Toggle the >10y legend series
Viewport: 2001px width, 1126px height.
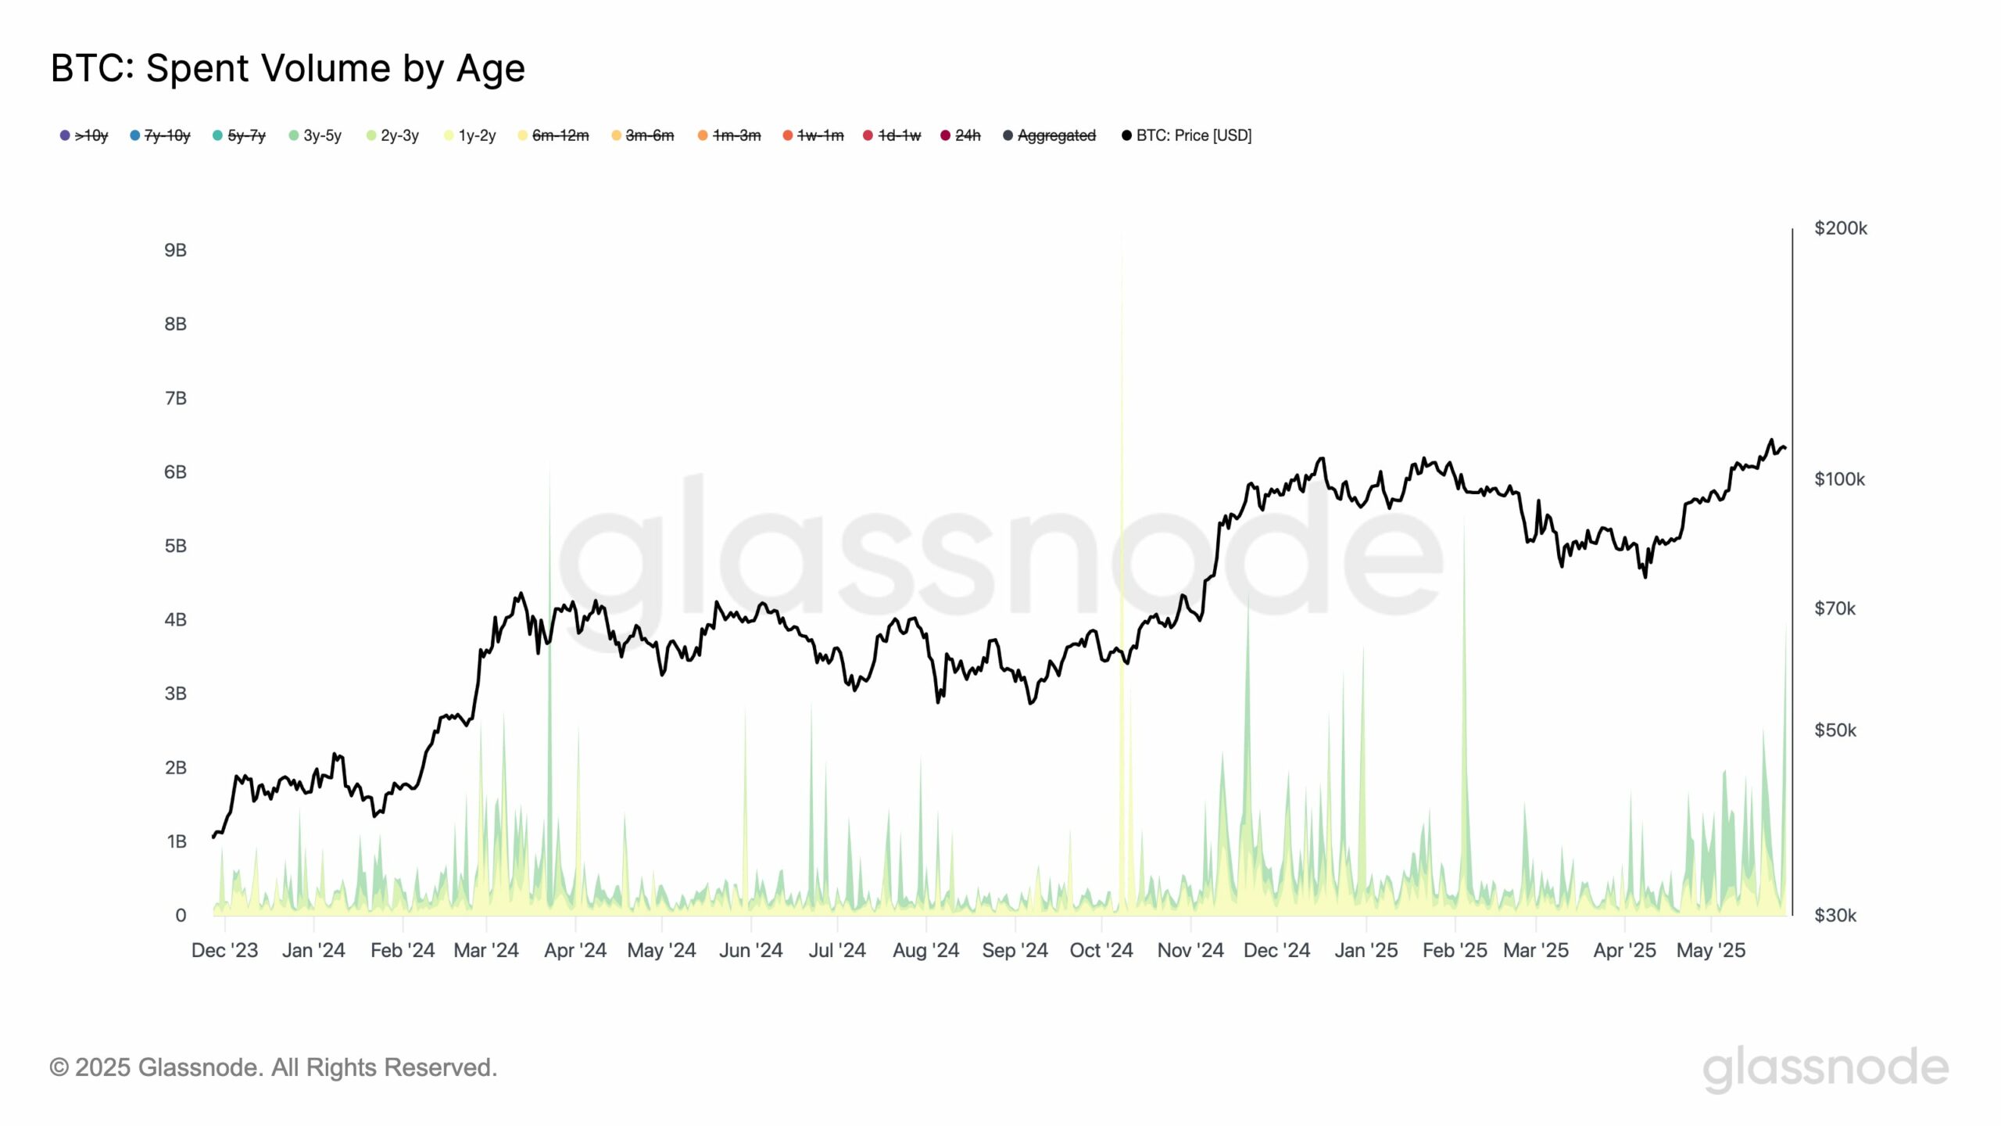84,135
